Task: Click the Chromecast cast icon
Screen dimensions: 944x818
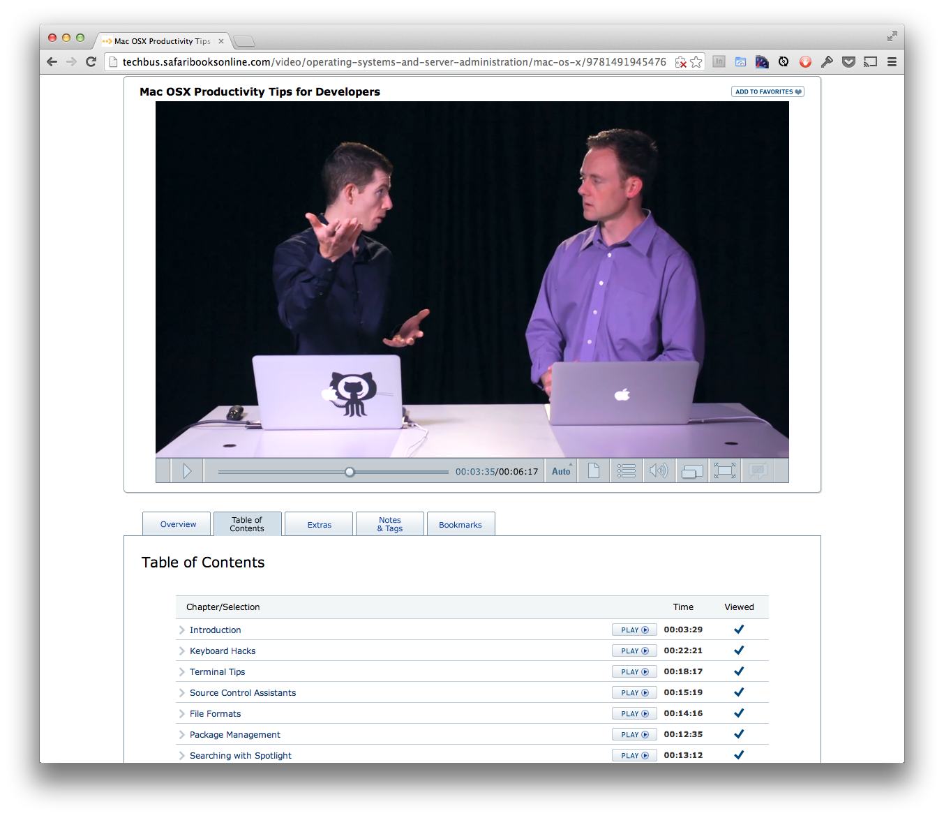Action: pyautogui.click(x=870, y=62)
